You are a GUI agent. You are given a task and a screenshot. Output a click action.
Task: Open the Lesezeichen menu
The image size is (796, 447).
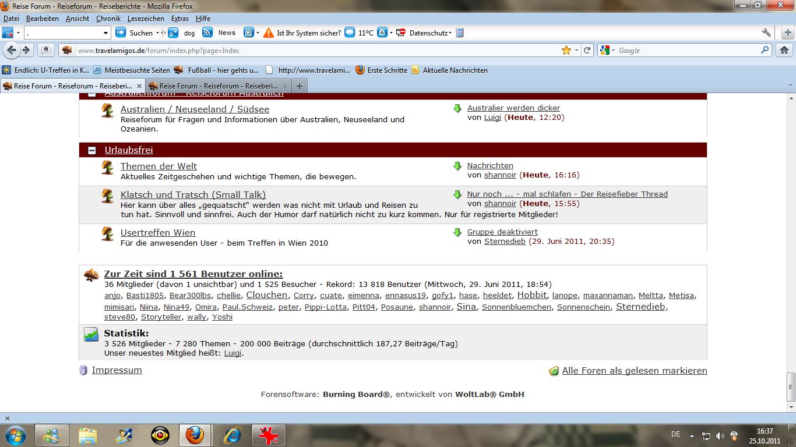(x=146, y=19)
